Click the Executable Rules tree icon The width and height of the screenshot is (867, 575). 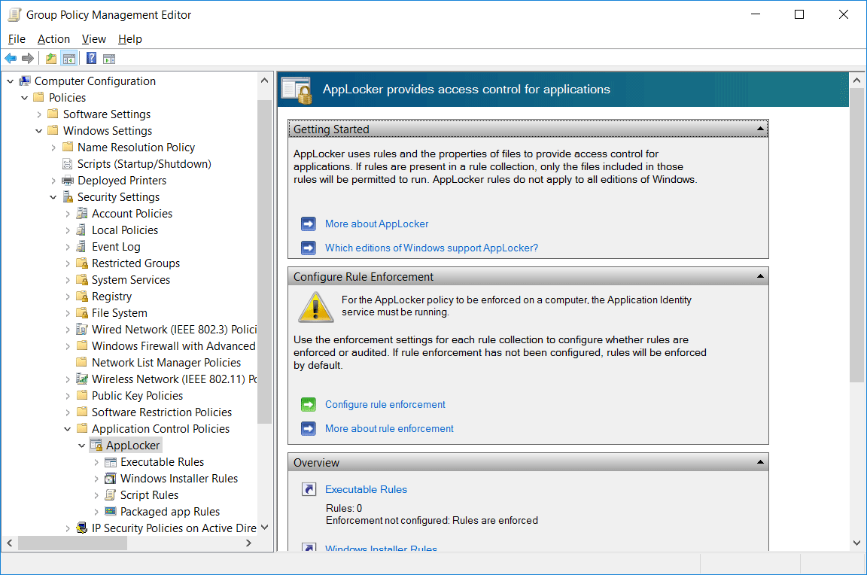[x=111, y=462]
